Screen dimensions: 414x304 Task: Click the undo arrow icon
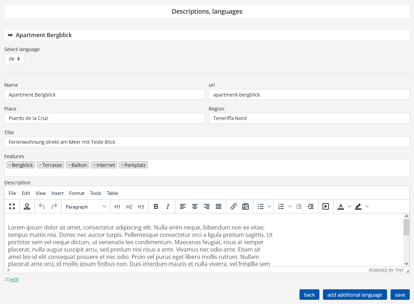[42, 206]
